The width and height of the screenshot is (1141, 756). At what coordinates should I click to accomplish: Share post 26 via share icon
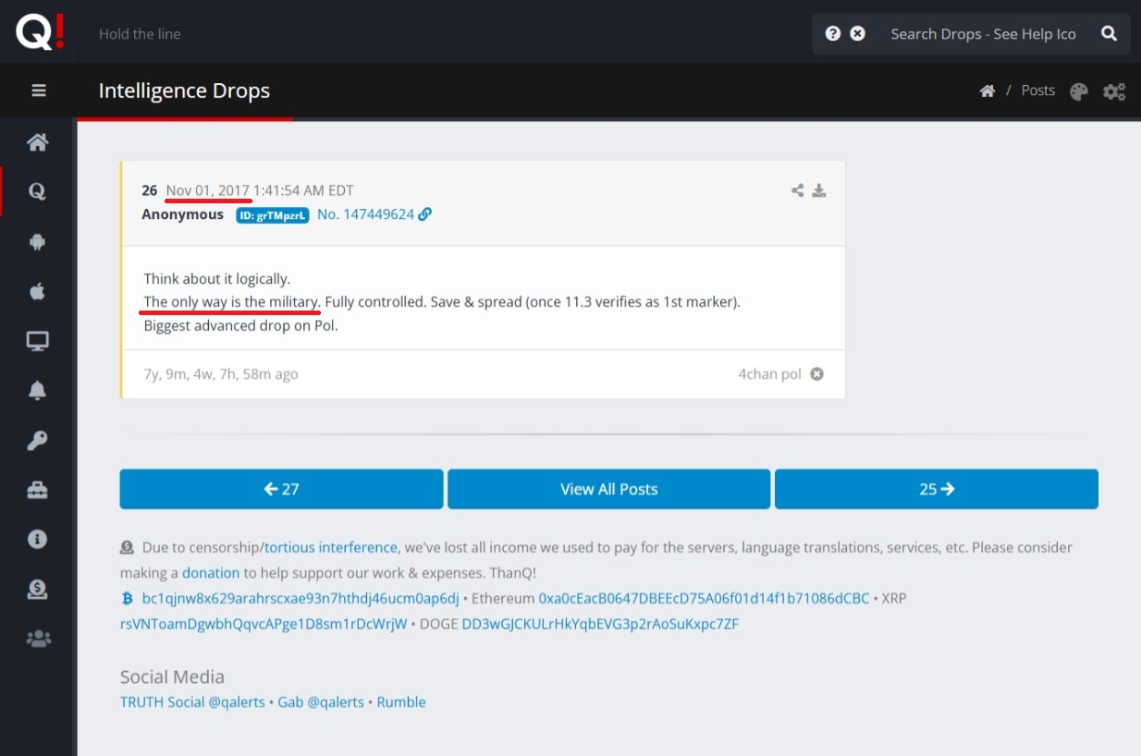coord(797,190)
